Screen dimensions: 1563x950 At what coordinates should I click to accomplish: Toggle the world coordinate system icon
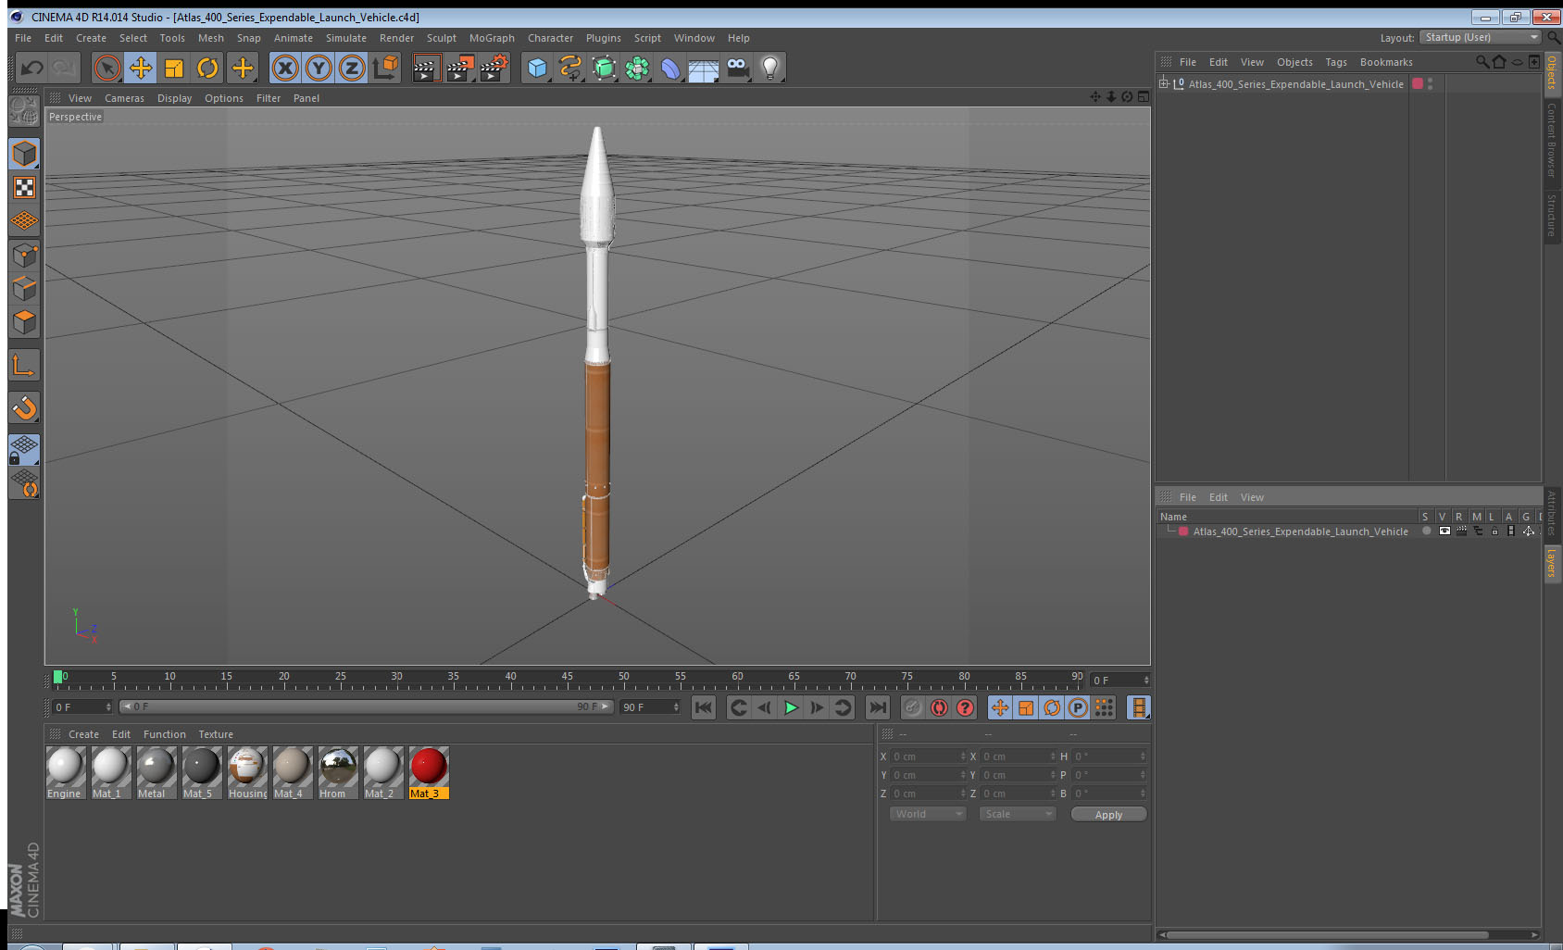click(x=385, y=68)
